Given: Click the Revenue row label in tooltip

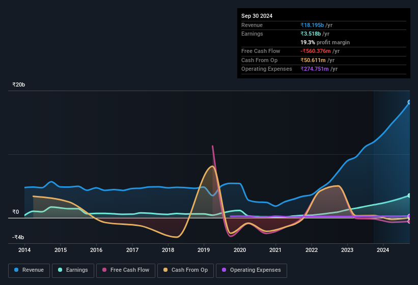Looking at the screenshot, I should tap(252, 25).
